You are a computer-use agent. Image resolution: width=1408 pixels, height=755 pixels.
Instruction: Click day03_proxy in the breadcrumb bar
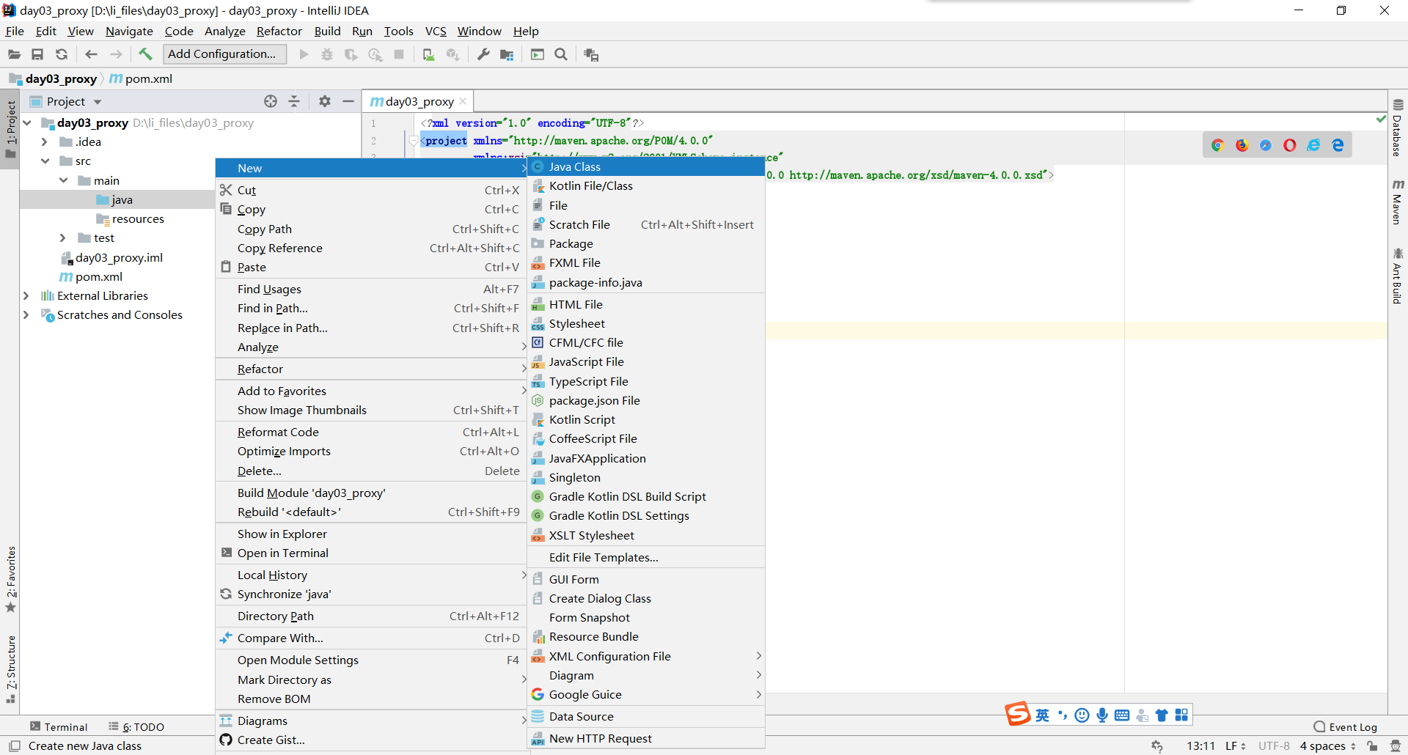click(53, 78)
